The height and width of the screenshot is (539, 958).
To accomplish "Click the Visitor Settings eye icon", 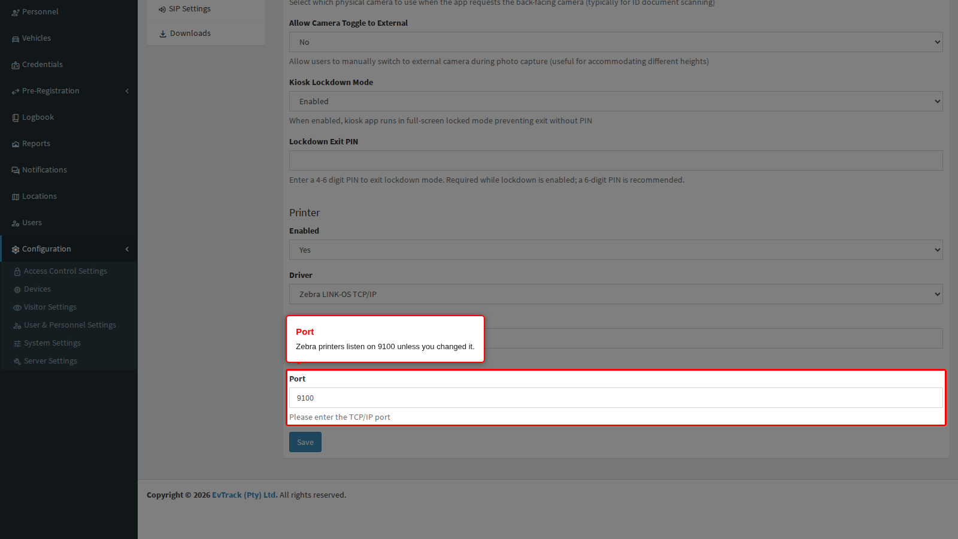I will click(17, 308).
